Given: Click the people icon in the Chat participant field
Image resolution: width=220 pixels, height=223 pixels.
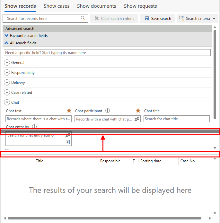Looking at the screenshot, I should [x=137, y=119].
